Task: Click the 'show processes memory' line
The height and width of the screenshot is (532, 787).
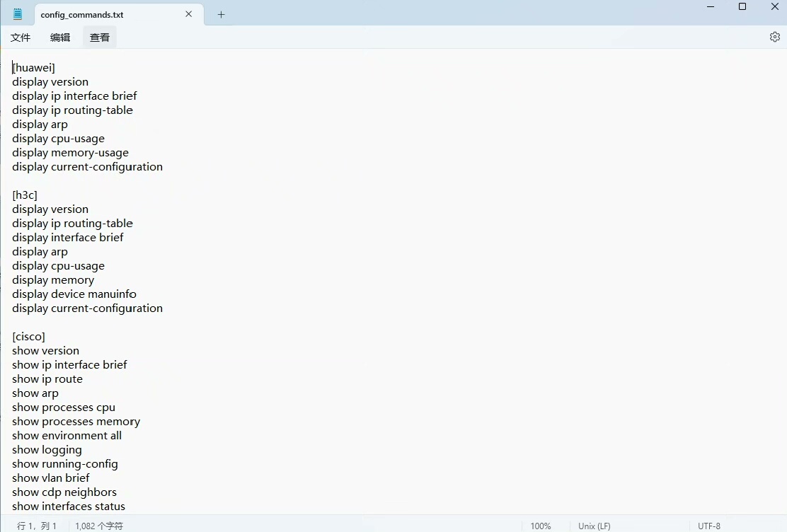Action: click(76, 422)
